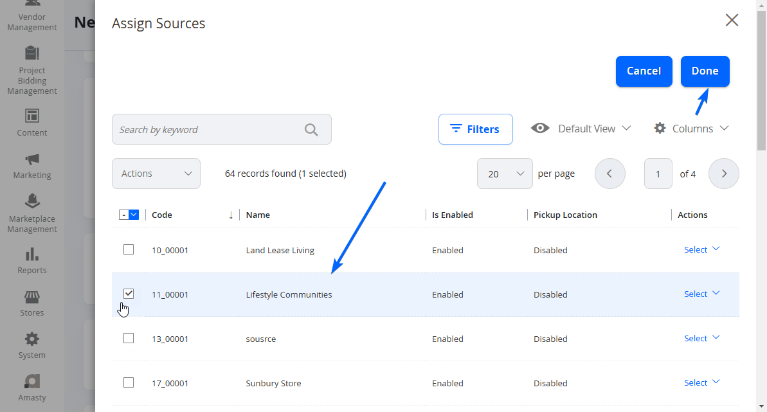Open the mass-select dropdown arrow in header

click(x=134, y=215)
